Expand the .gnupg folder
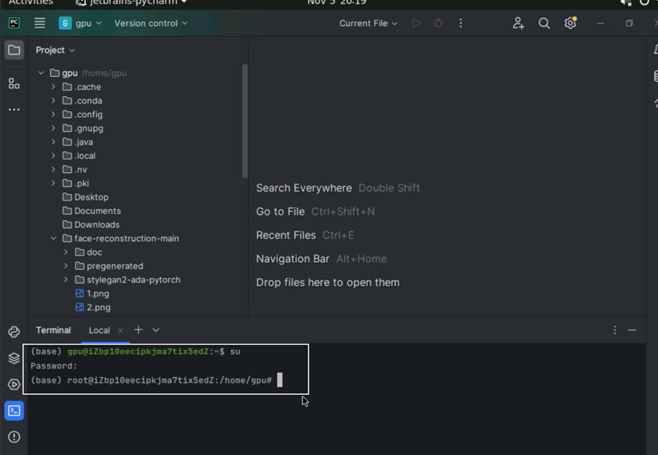This screenshot has width=658, height=455. pyautogui.click(x=53, y=128)
